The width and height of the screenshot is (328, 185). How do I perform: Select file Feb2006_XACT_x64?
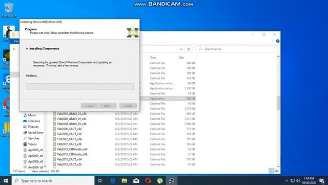(69, 129)
